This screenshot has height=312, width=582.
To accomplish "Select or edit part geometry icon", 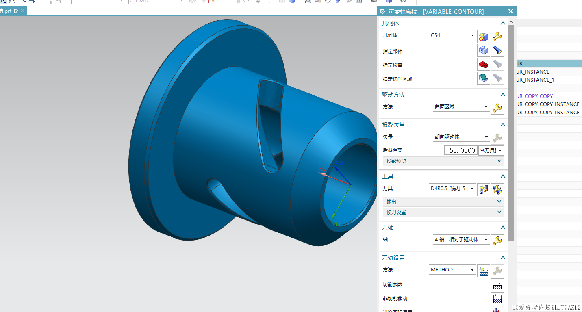I will (483, 50).
